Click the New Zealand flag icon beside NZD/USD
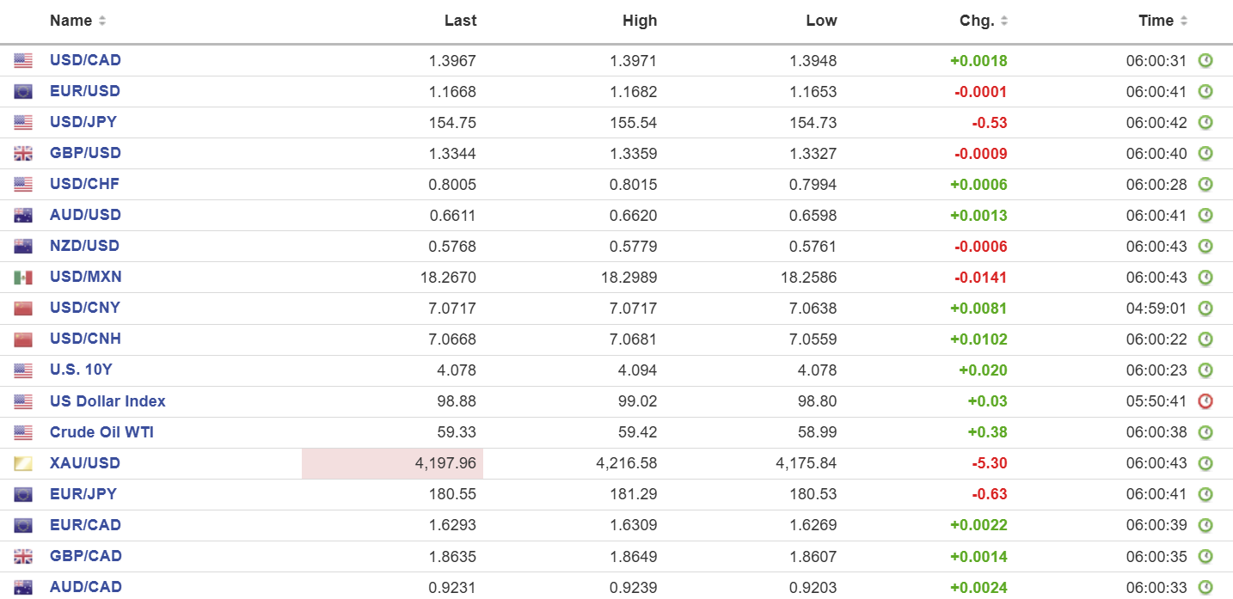Viewport: 1233px width, 599px height. pyautogui.click(x=23, y=247)
